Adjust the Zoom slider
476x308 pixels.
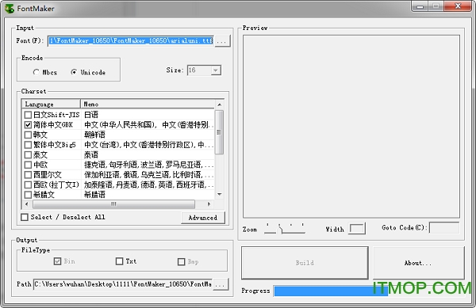[285, 229]
